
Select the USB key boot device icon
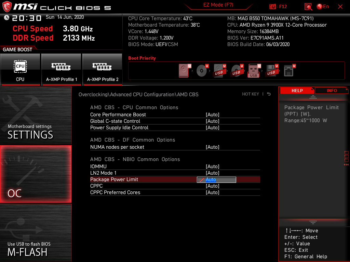coord(254,71)
